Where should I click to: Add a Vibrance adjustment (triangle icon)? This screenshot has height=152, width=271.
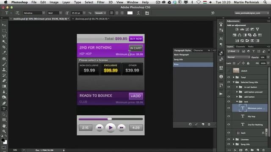coord(257,29)
